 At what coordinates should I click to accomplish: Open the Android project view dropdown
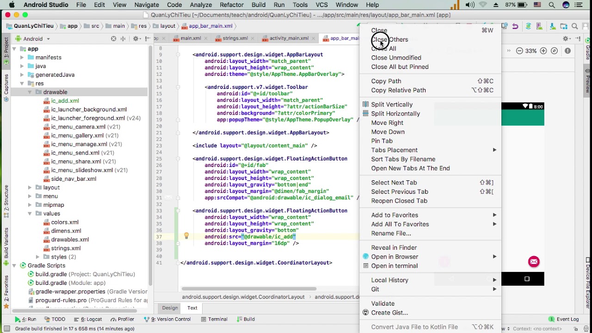[33, 39]
